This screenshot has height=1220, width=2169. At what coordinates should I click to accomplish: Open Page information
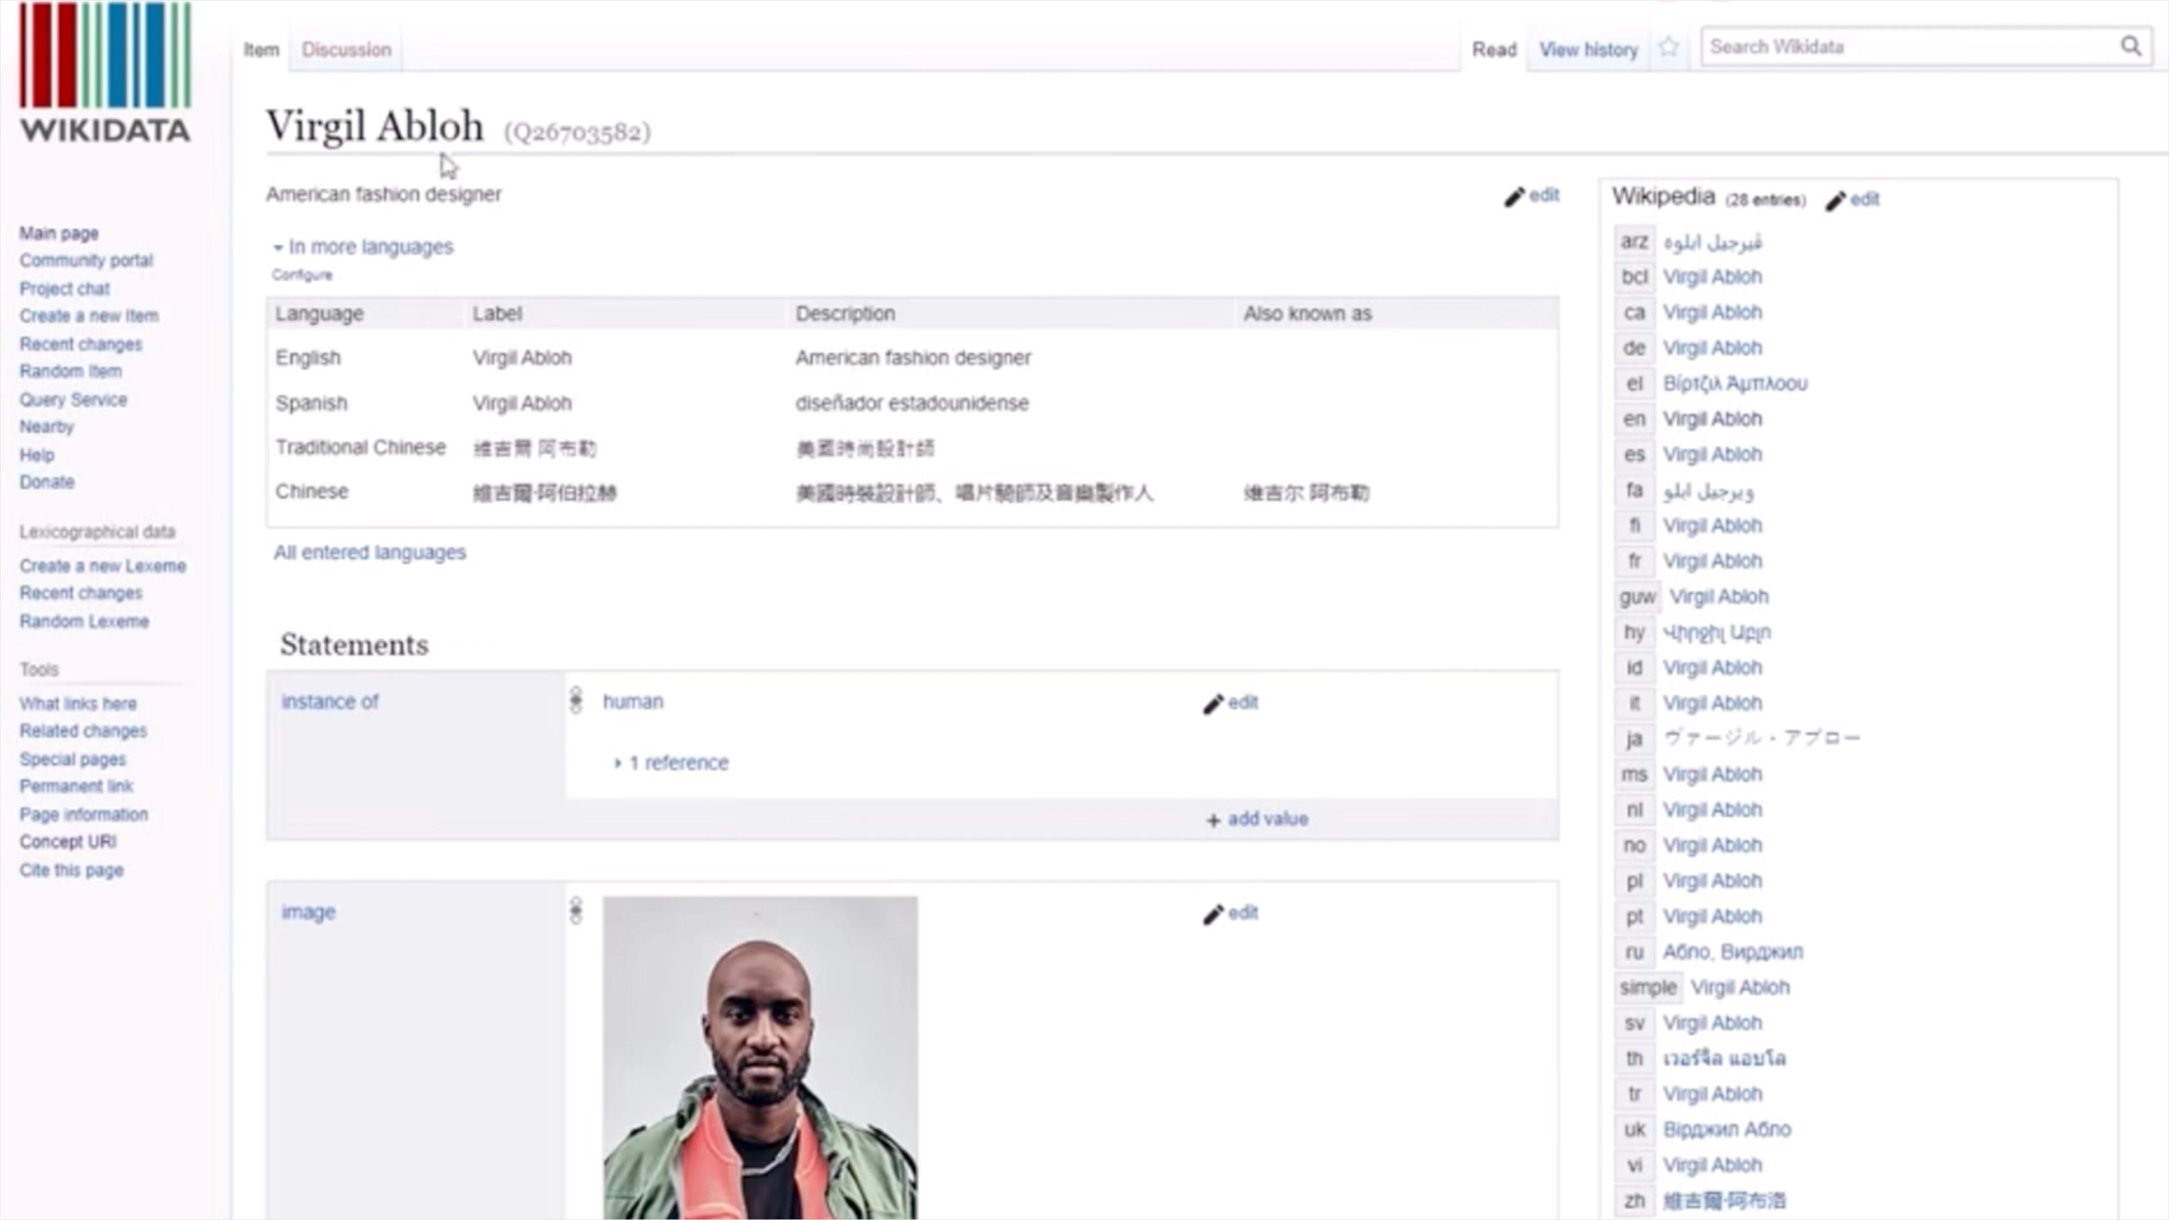tap(84, 815)
